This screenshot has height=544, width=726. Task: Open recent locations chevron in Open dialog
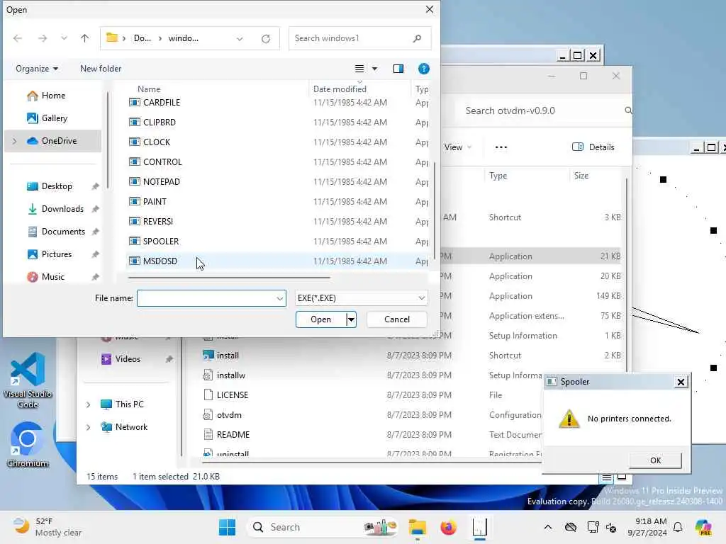64,38
